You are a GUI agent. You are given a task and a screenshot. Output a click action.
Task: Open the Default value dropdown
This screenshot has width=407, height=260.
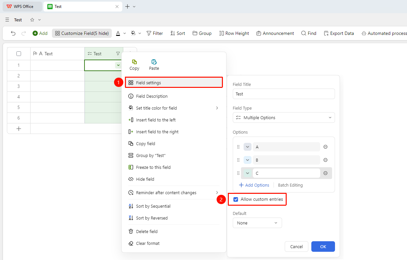point(257,223)
